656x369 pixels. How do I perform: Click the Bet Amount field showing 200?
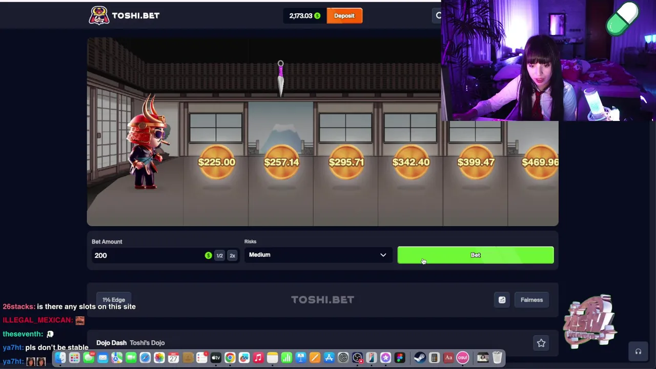148,255
